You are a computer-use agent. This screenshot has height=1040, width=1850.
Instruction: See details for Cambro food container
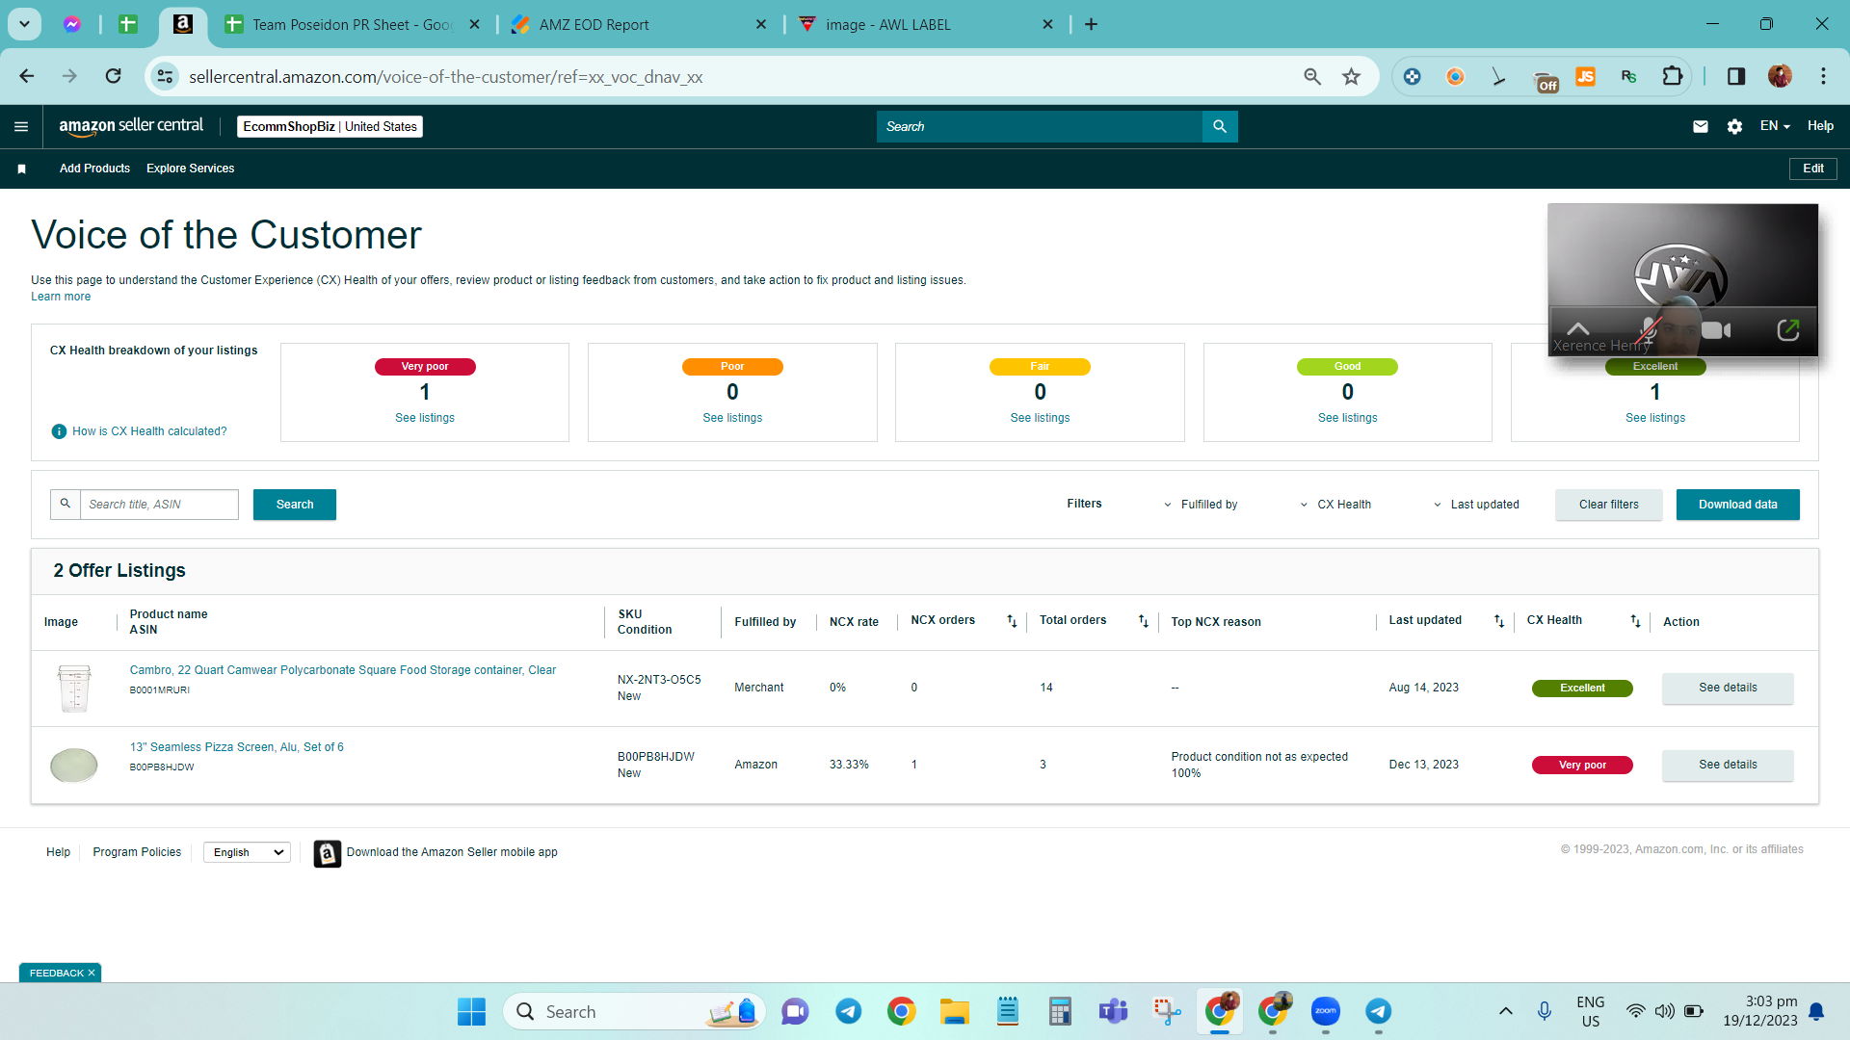coord(1728,688)
